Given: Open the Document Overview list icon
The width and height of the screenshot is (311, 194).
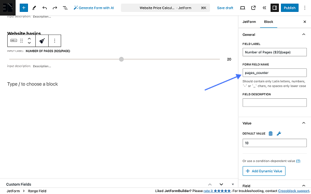Looking at the screenshot, I should [x=65, y=8].
